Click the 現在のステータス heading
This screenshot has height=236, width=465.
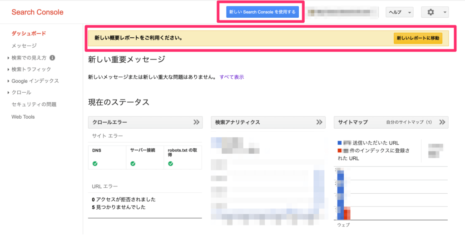pos(119,102)
